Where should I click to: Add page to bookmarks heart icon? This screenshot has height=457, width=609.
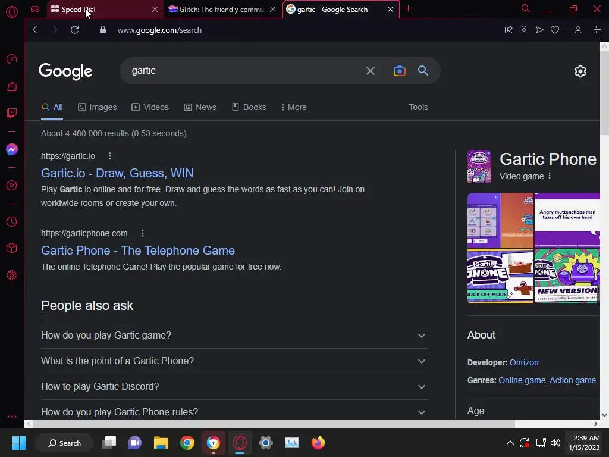tap(555, 30)
